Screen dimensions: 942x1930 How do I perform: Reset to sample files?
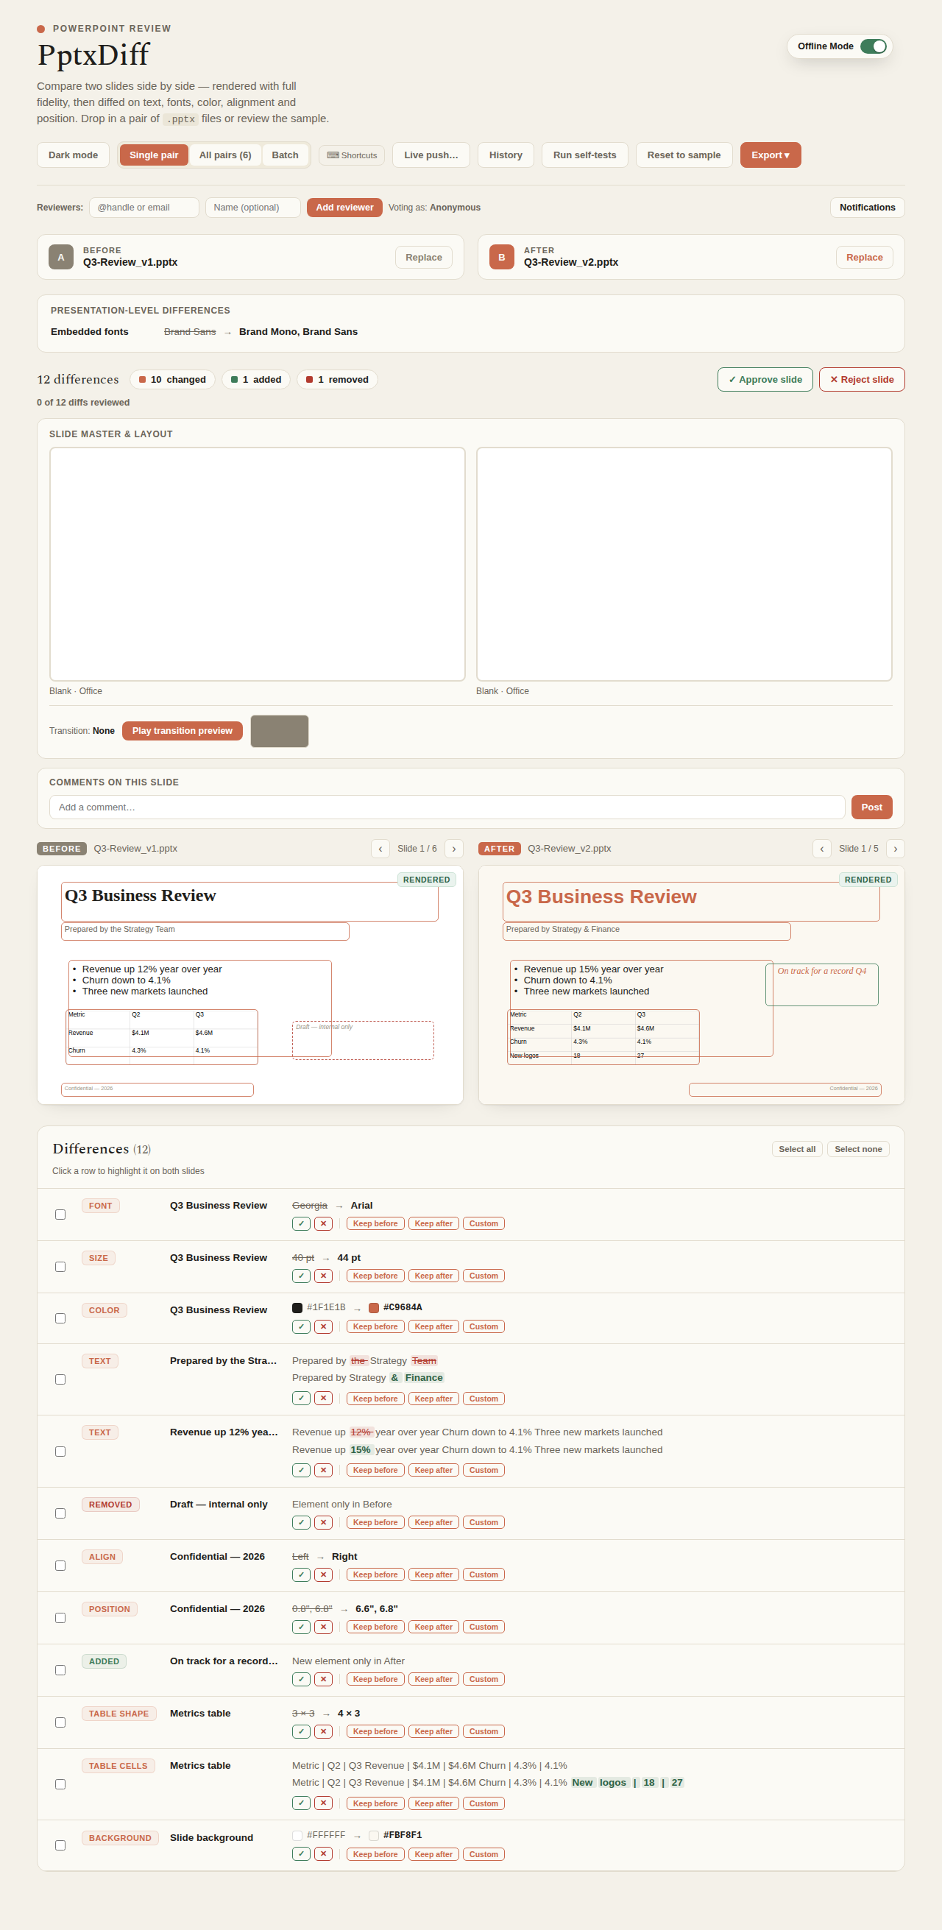coord(684,155)
